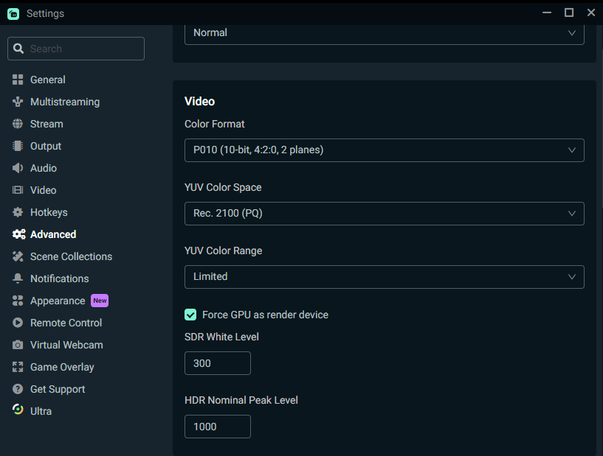The image size is (603, 456).
Task: Switch to the Advanced settings section
Action: point(52,234)
